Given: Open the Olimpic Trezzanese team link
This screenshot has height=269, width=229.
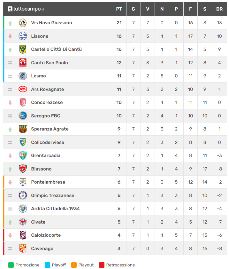Looking at the screenshot, I should 53,195.
